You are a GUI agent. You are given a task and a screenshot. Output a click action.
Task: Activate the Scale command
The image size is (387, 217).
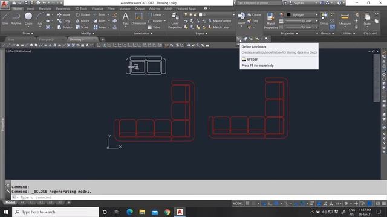pyautogui.click(x=82, y=27)
